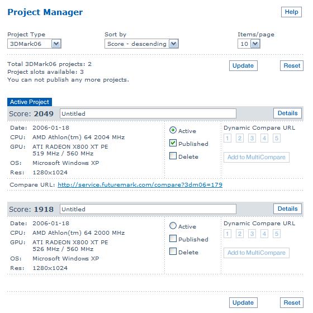
Task: Click Dynamic Compare slot 1 for score 2049
Action: click(227, 138)
